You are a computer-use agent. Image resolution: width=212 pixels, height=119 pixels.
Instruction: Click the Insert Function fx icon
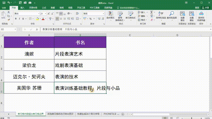[37, 29]
